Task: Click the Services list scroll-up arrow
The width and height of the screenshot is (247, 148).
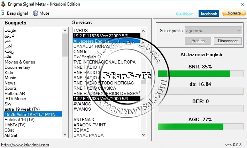Action: click(143, 31)
